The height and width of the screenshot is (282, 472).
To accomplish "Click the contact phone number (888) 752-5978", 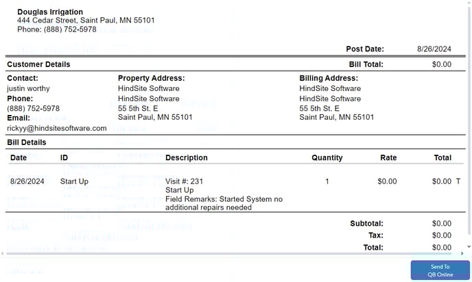I will [x=34, y=108].
